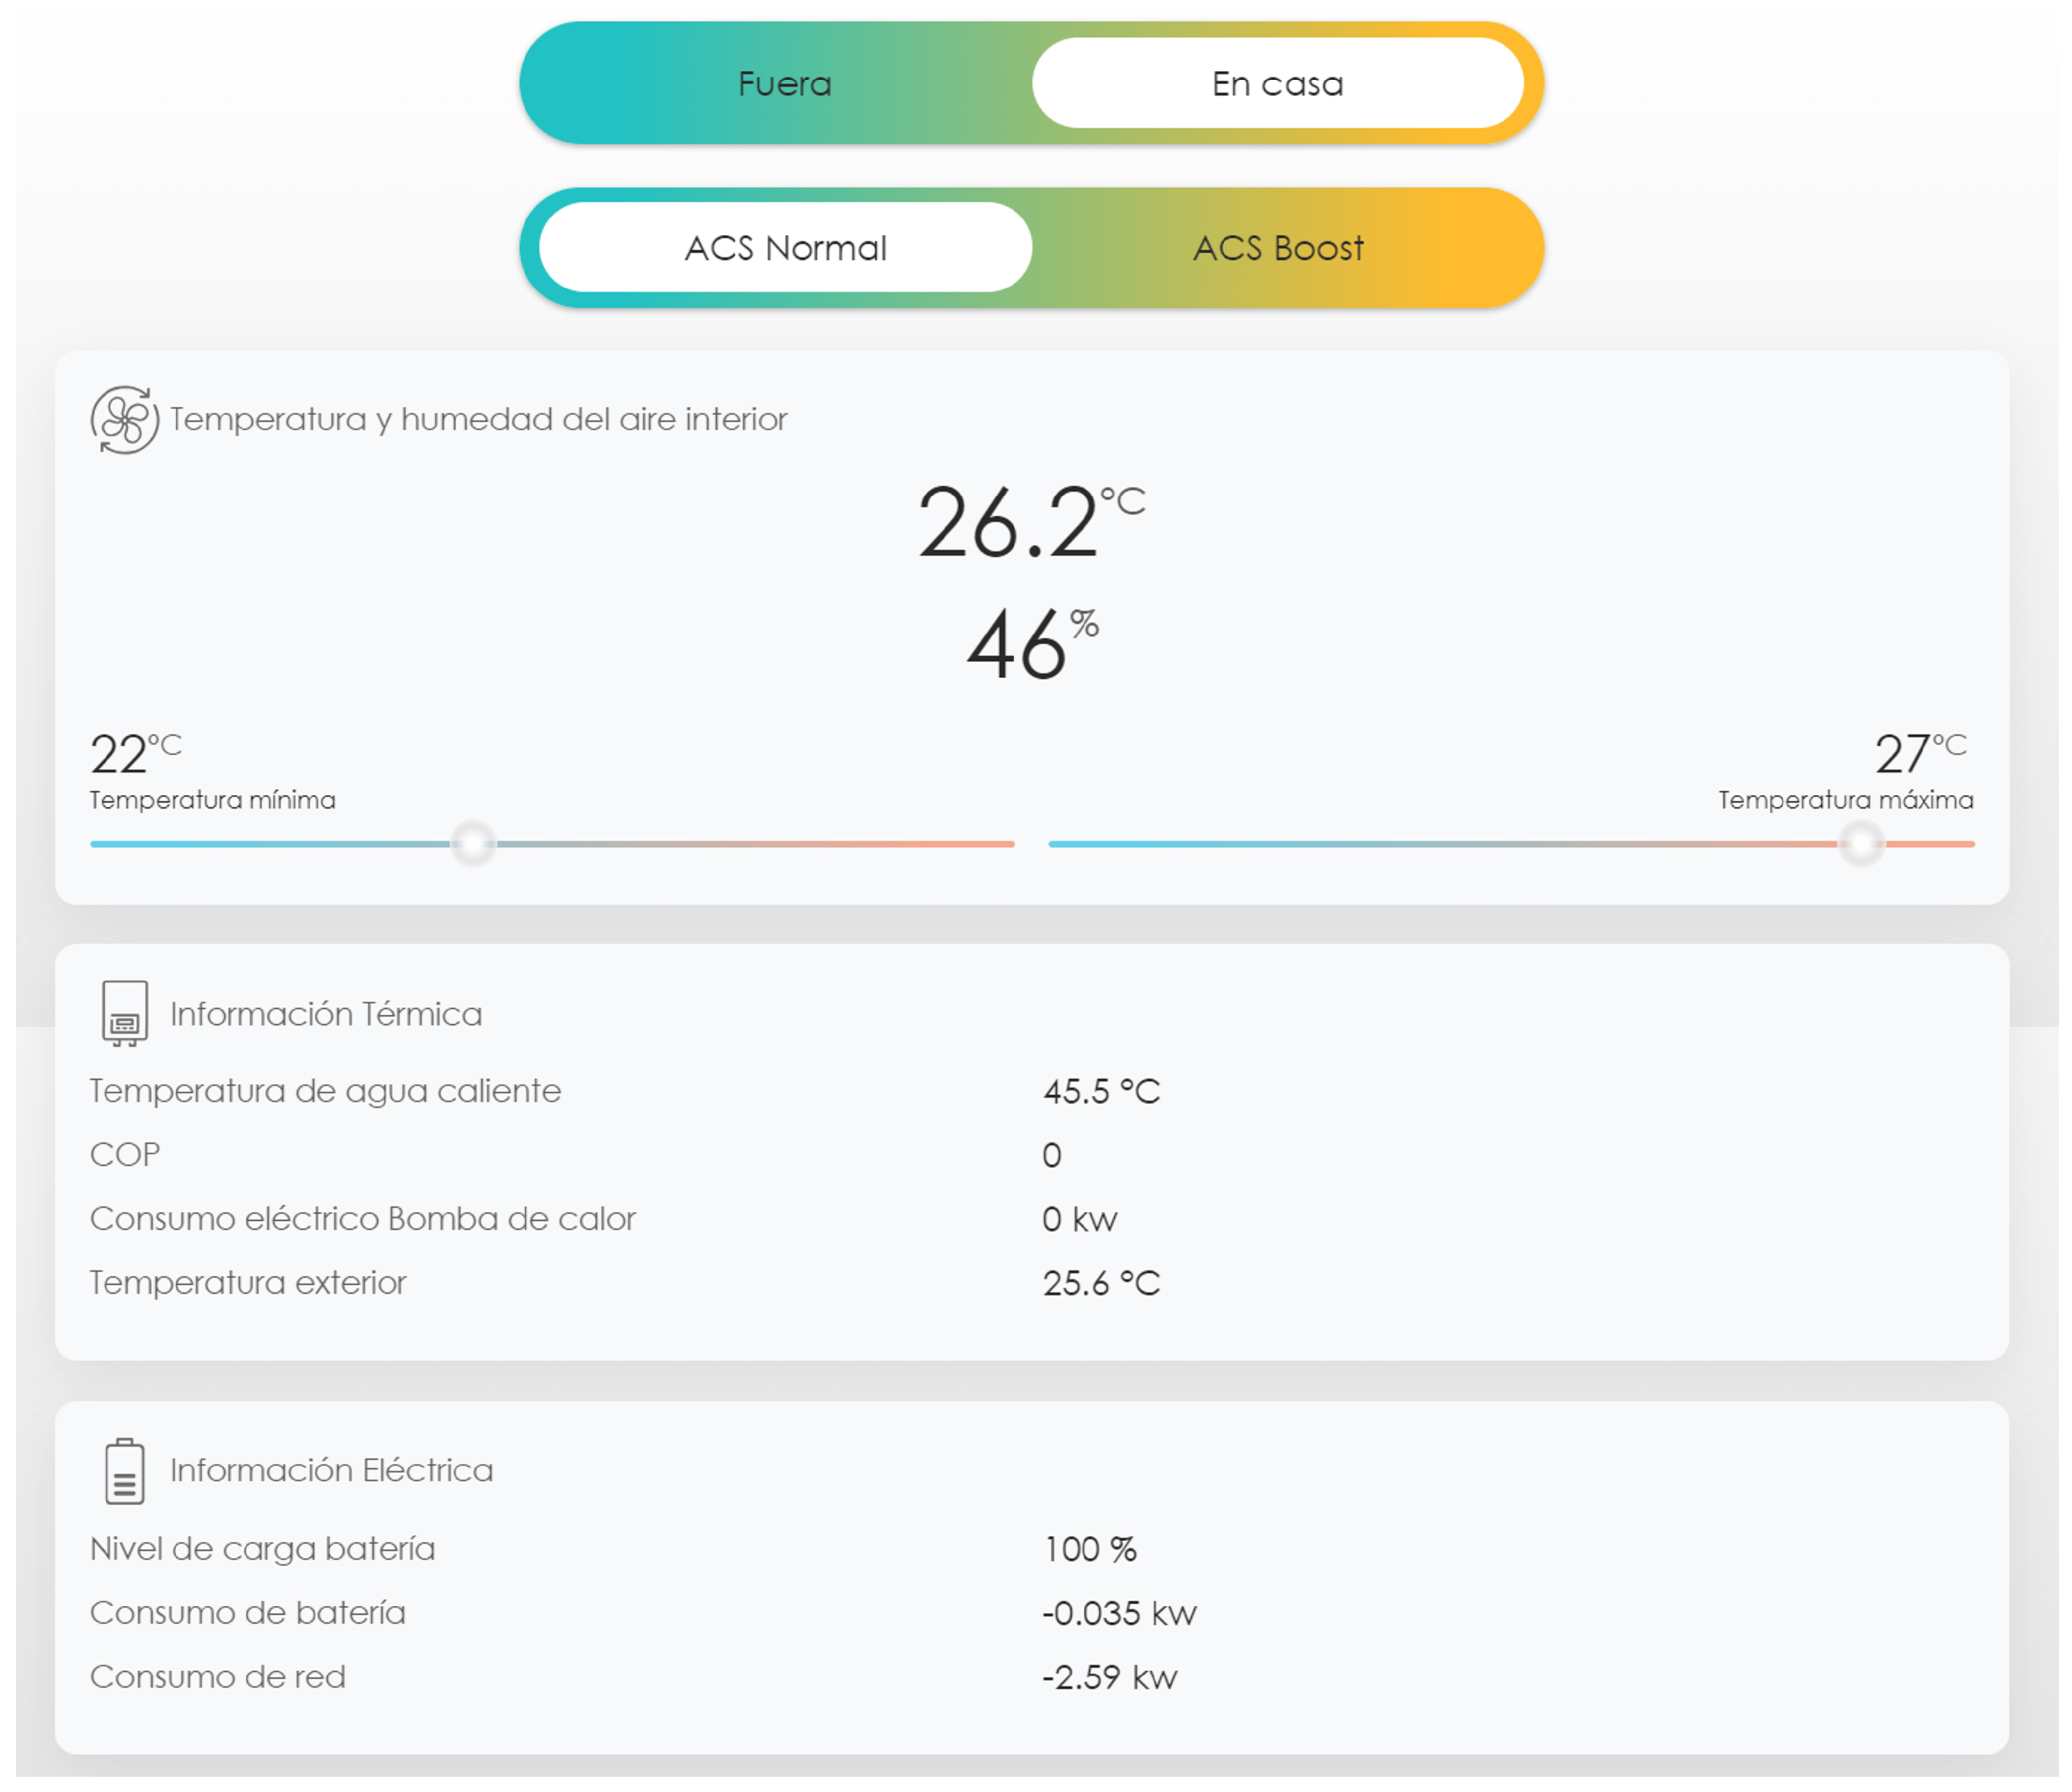Select ACS Normal mode
The image size is (2072, 1792).
(785, 248)
